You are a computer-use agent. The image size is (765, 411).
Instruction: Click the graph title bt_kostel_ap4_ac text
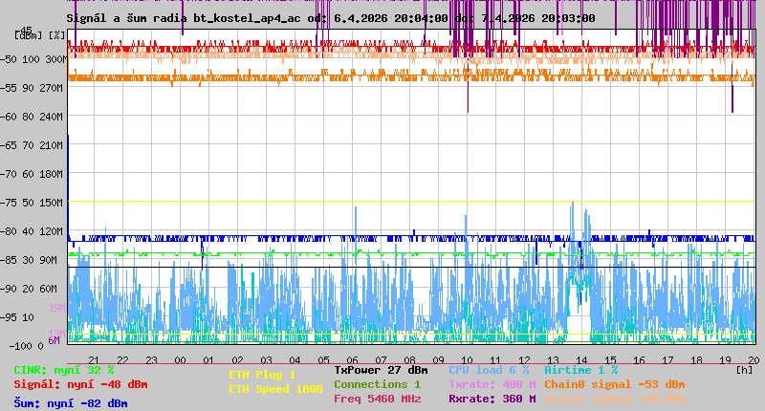(240, 18)
